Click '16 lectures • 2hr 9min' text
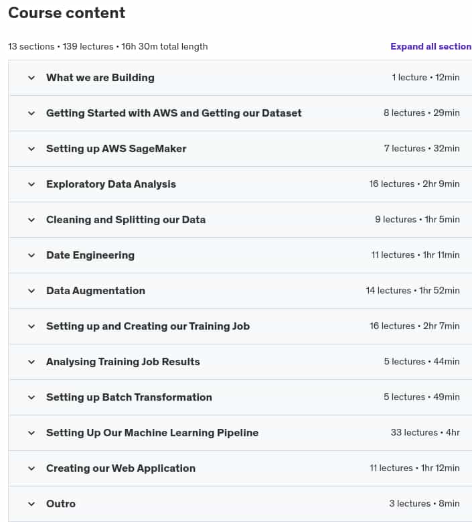 coord(414,184)
